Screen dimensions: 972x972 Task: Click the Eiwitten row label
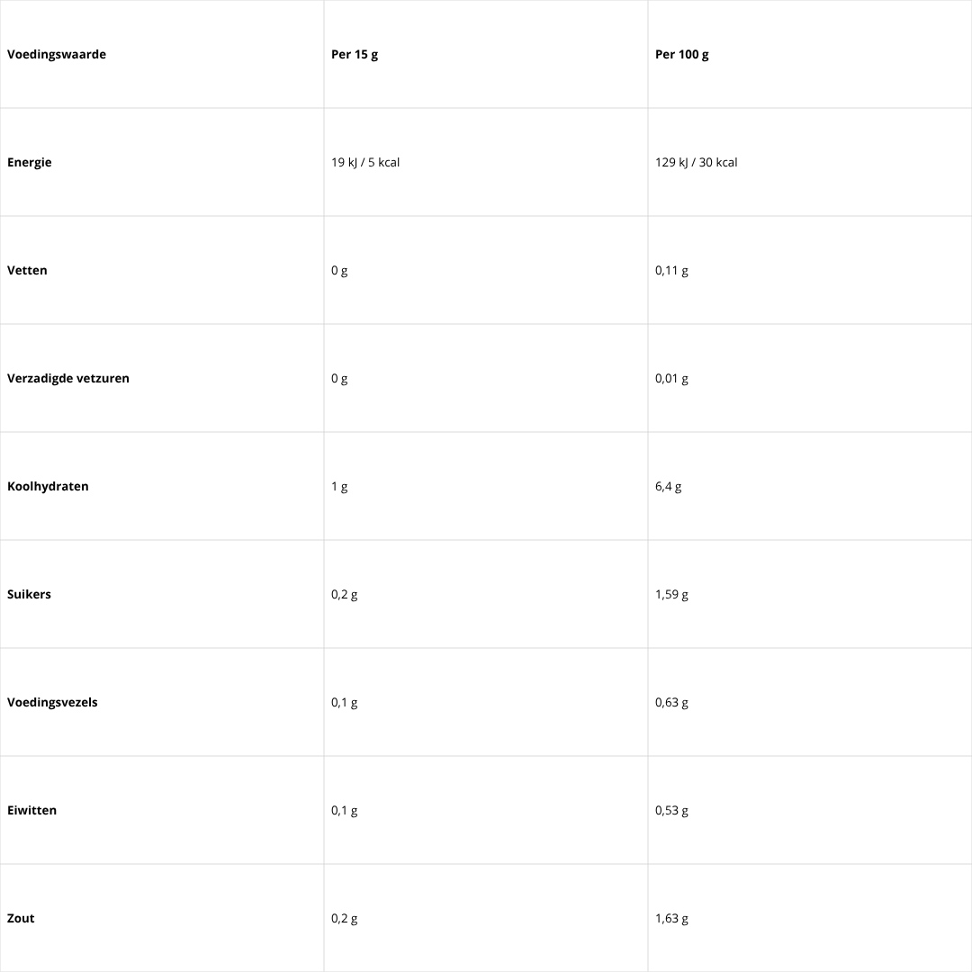point(31,811)
